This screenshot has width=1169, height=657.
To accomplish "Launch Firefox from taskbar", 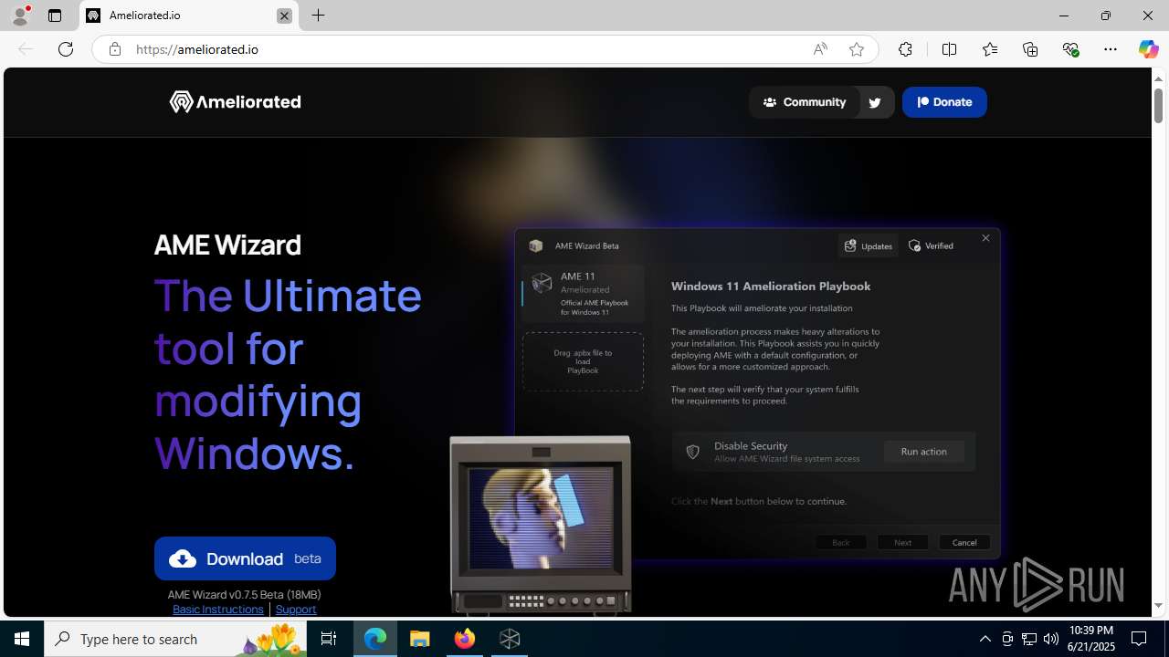I will click(465, 639).
